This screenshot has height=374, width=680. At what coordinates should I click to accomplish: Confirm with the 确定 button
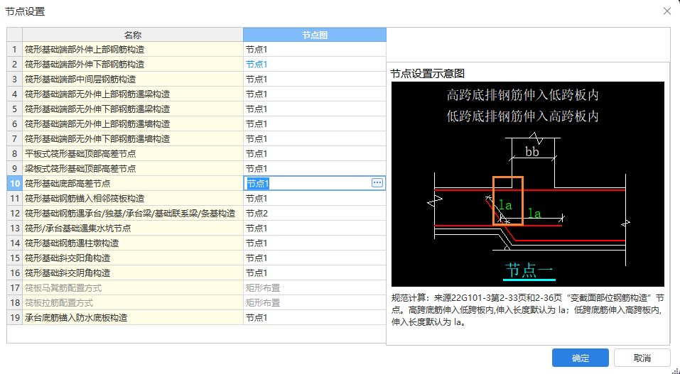tap(581, 358)
